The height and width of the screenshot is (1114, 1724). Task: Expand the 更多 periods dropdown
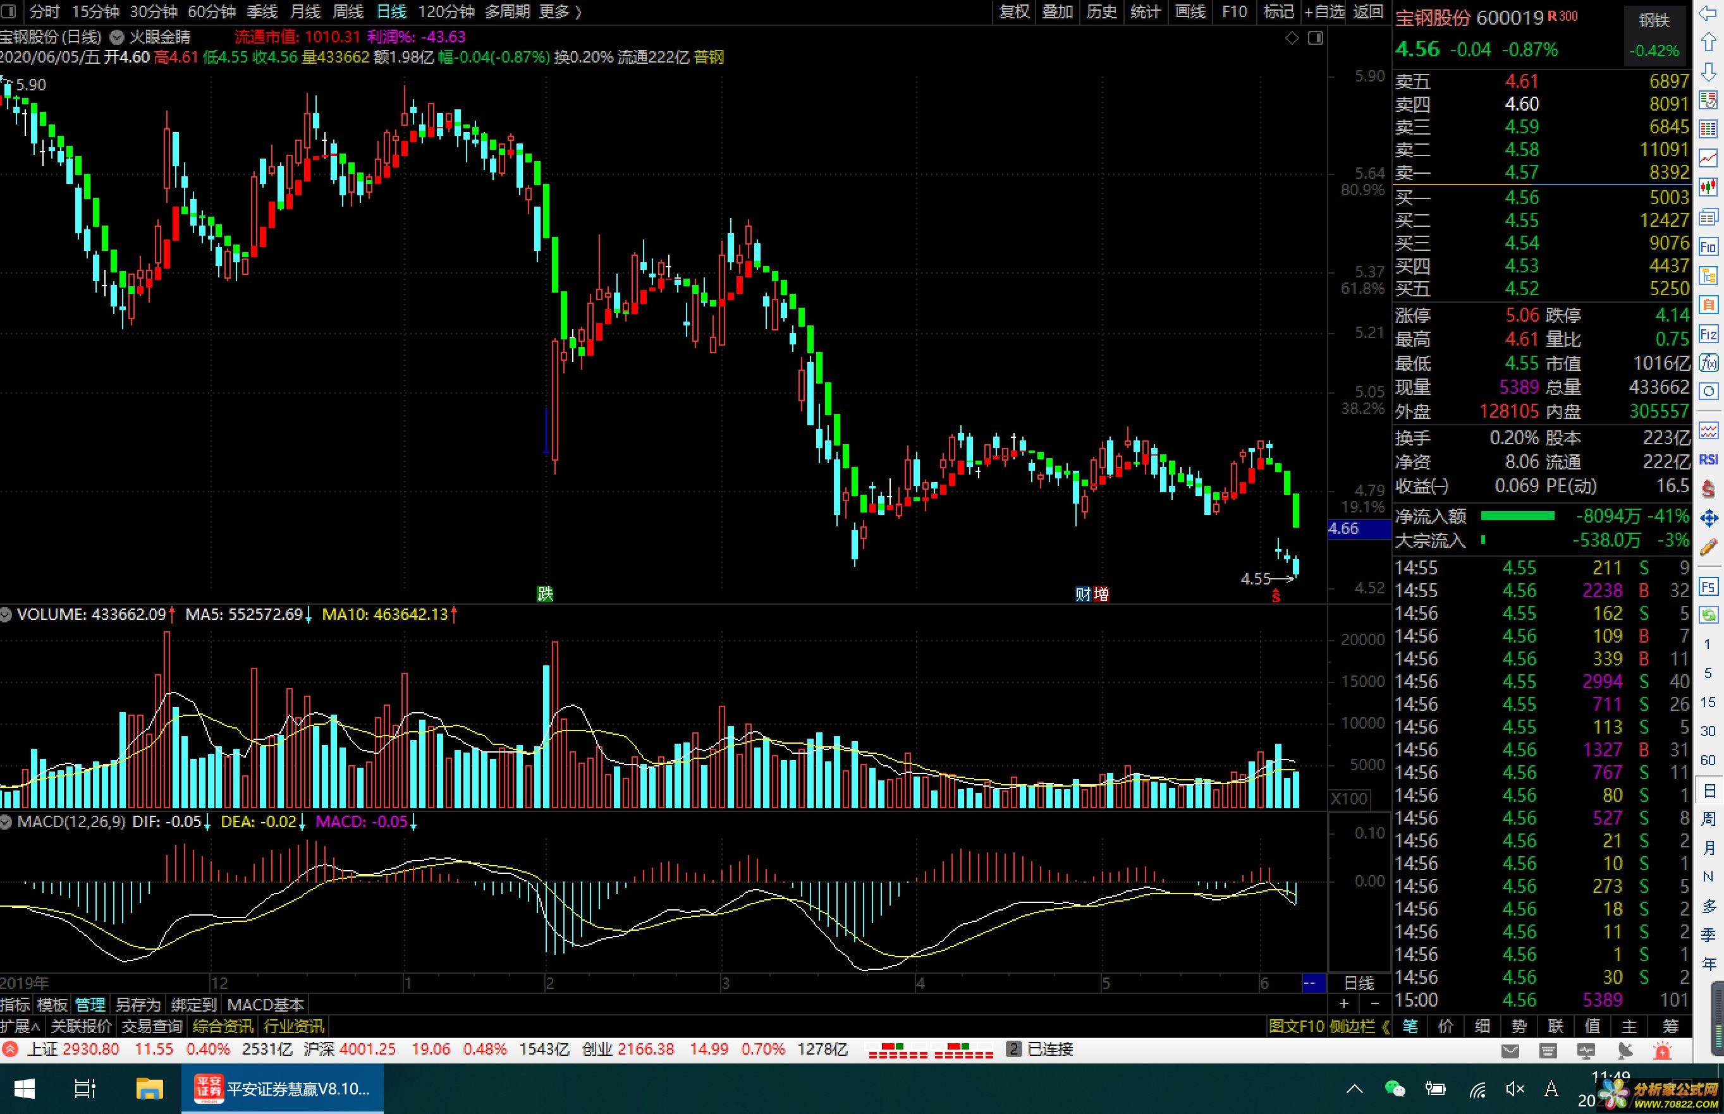[x=560, y=11]
